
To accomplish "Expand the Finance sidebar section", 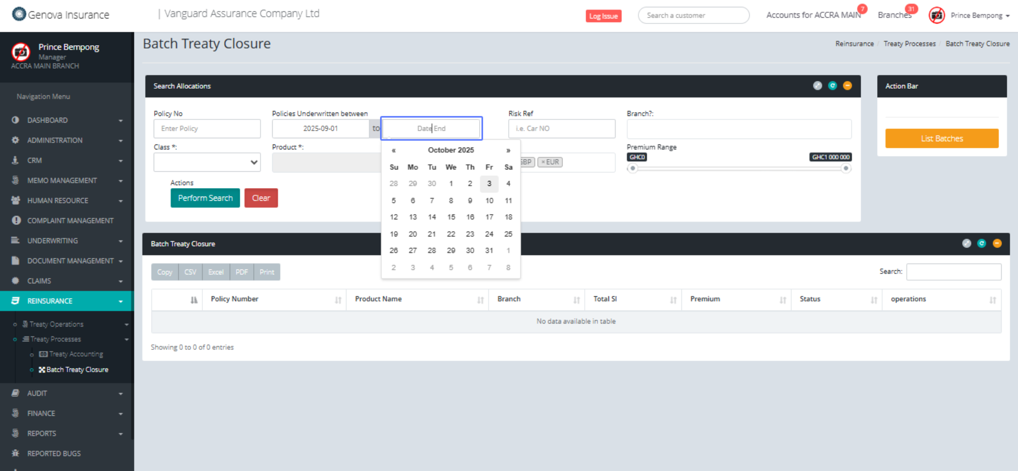I will coord(67,414).
